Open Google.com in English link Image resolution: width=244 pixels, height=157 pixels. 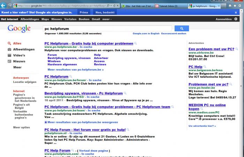click(146, 33)
